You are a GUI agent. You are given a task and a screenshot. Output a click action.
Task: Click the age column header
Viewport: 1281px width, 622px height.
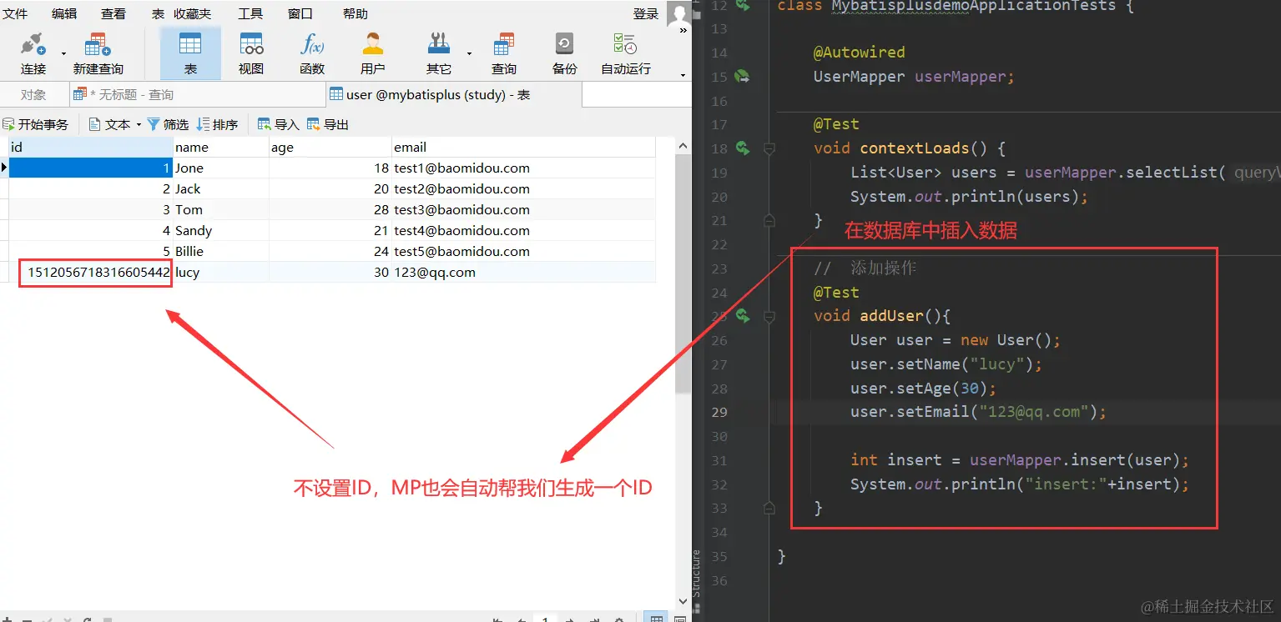(330, 147)
